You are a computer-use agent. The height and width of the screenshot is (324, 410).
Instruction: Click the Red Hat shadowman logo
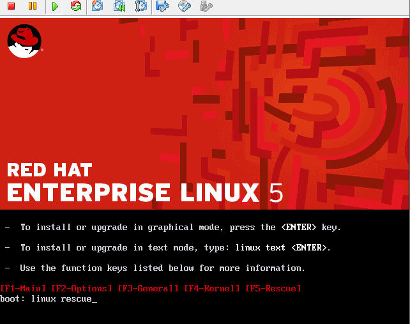(24, 41)
